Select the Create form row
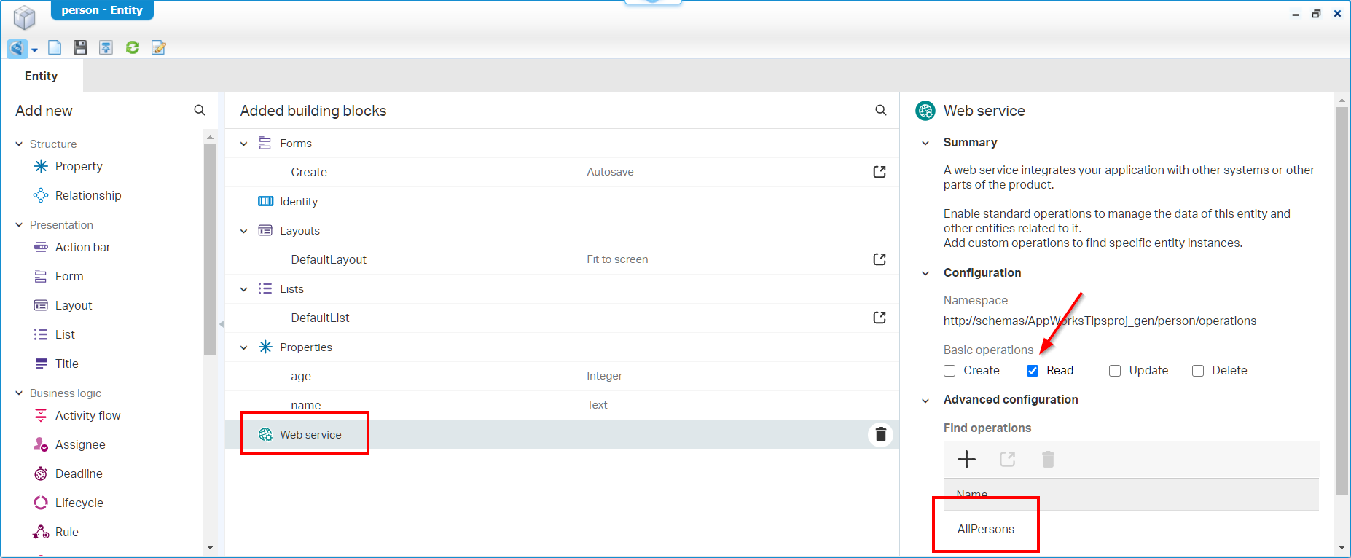Screen dimensions: 1351x558 (562, 172)
